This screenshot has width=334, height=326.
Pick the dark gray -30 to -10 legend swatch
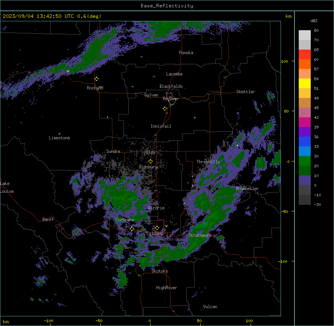click(305, 200)
